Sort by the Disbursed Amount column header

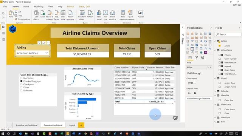pyautogui.click(x=155, y=68)
